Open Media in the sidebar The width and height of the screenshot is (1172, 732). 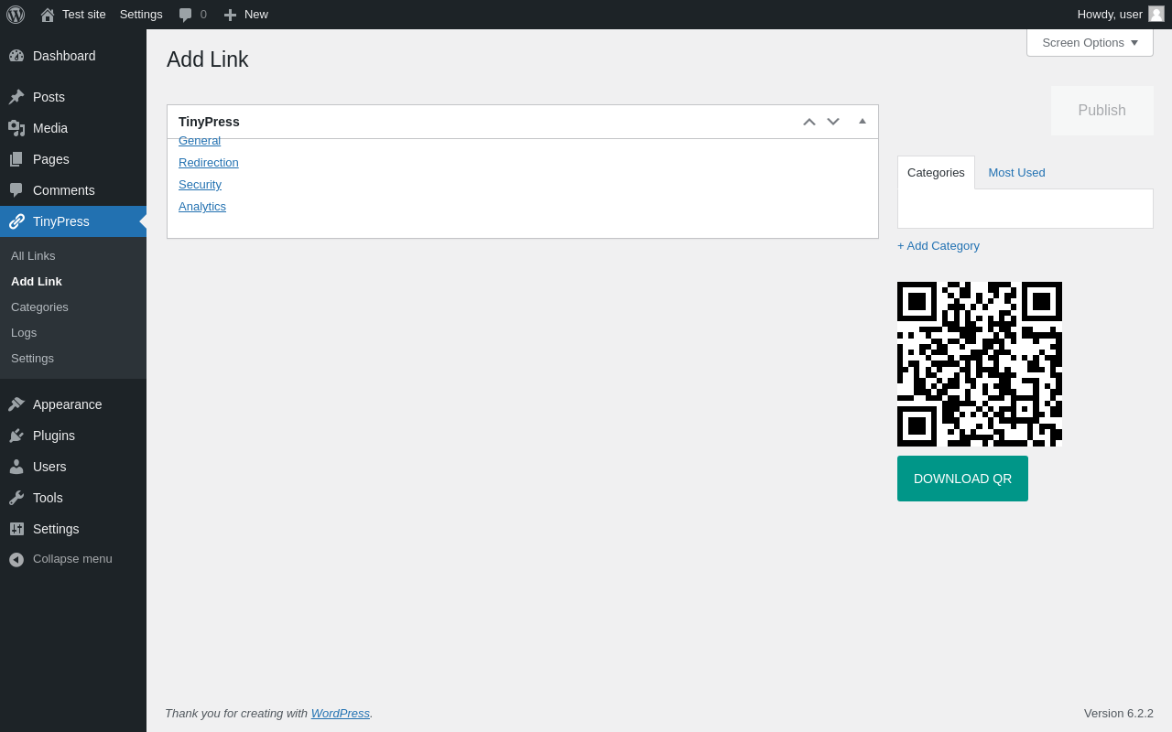point(73,128)
